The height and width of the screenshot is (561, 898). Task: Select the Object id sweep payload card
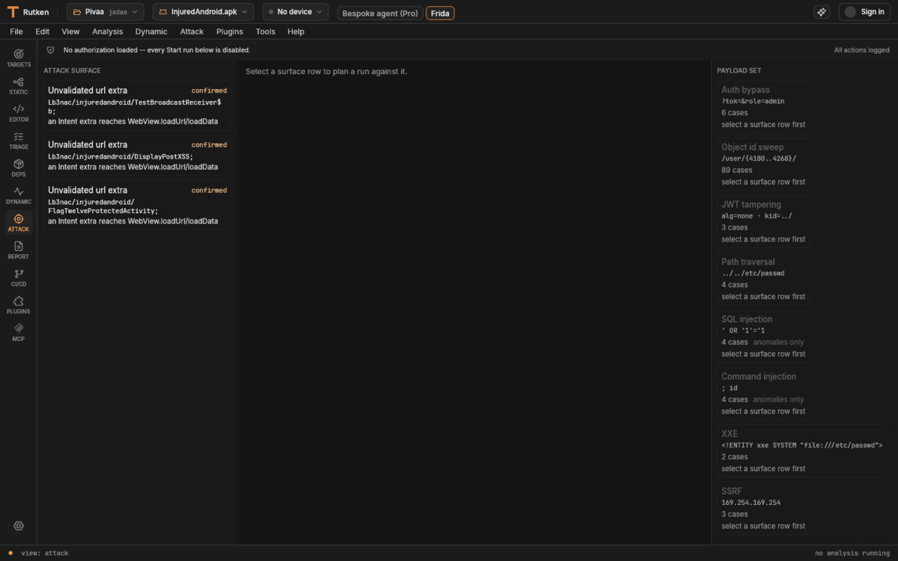point(763,164)
